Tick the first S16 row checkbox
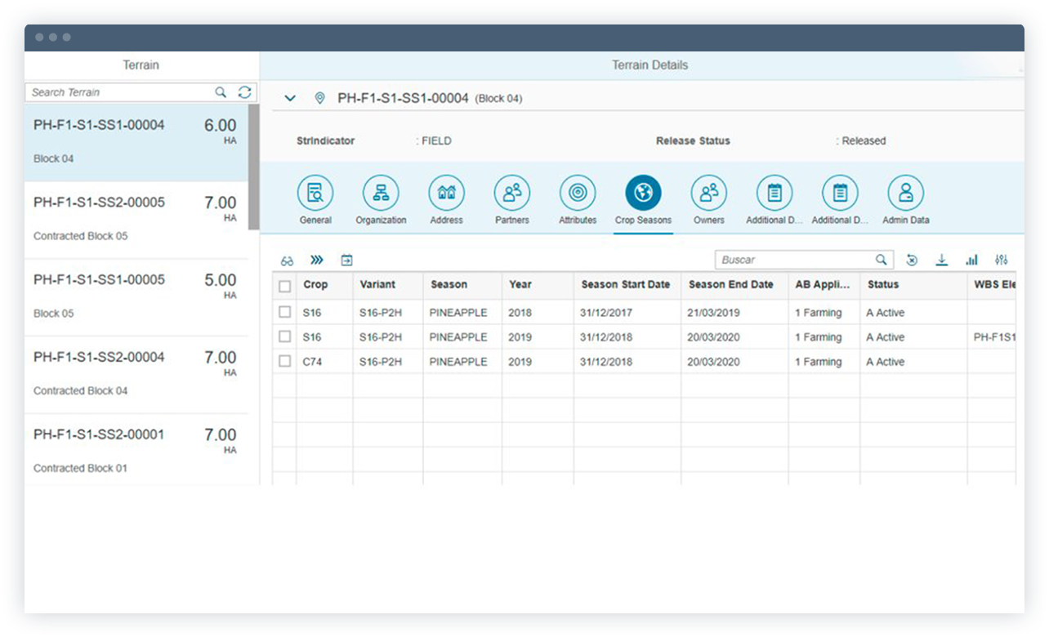The height and width of the screenshot is (637, 1049). tap(283, 312)
